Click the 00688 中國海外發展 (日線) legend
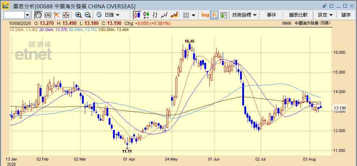357x166 pixels. tap(306, 23)
